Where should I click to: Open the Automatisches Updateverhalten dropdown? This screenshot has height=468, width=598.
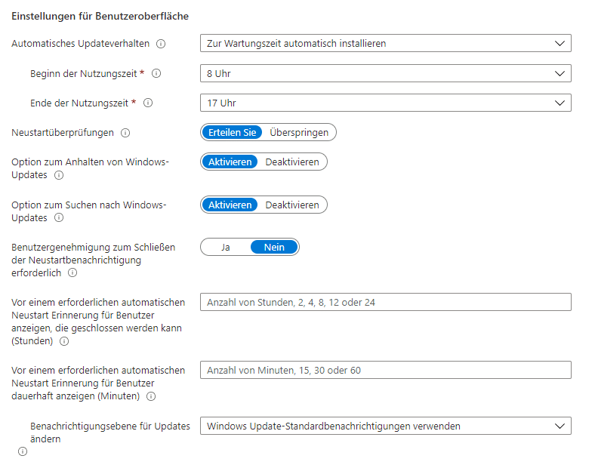(x=385, y=44)
